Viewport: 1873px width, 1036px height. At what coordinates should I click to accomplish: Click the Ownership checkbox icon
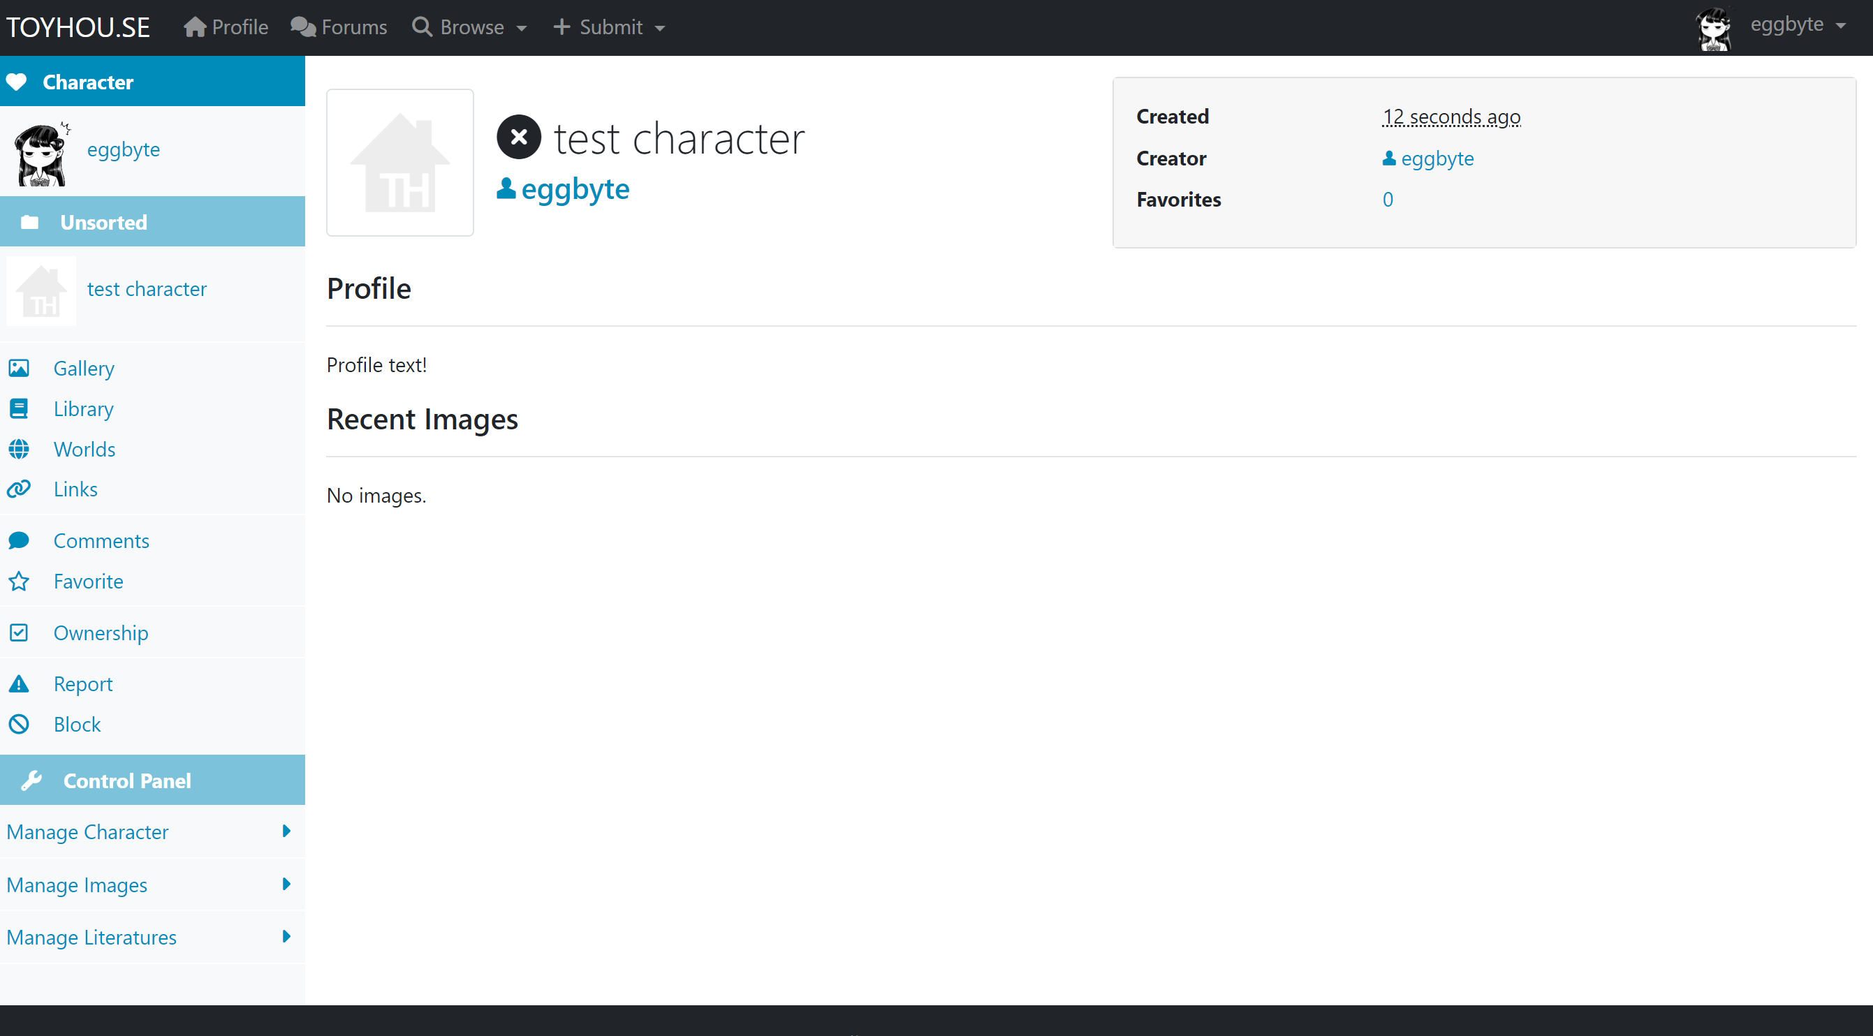click(19, 633)
